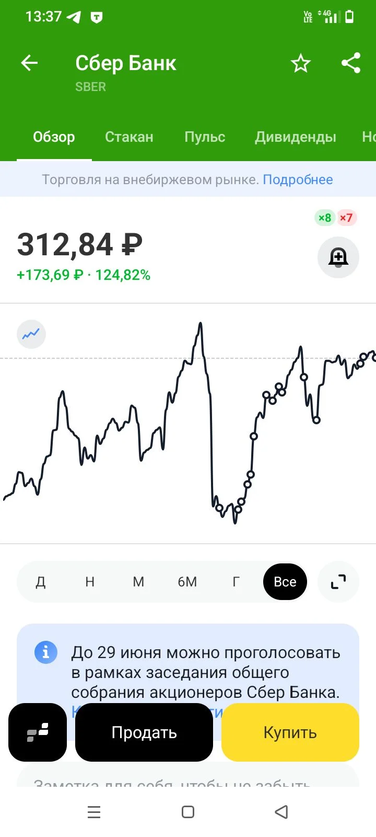The height and width of the screenshot is (837, 376).
Task: Select the М month period
Action: [x=138, y=582]
